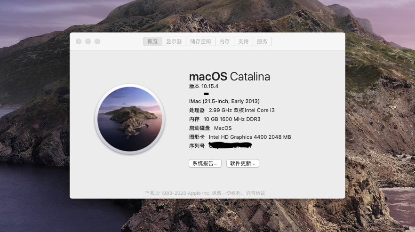Click the macOS Catalina island logo
415x232 pixels.
click(x=130, y=119)
